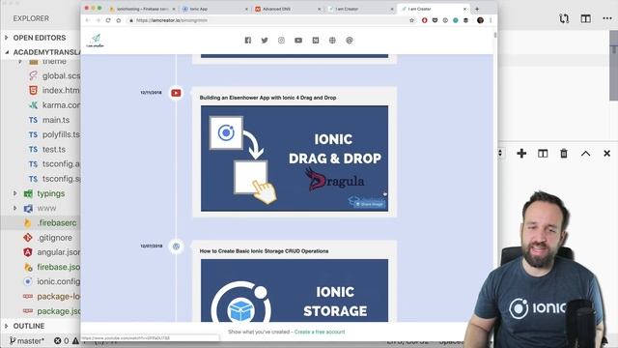
Task: Split the VS Code editor
Action: click(x=586, y=18)
